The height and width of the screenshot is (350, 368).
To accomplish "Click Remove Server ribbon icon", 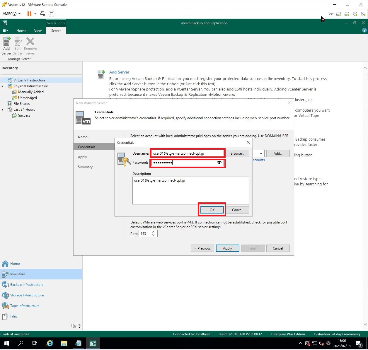I will coord(30,46).
